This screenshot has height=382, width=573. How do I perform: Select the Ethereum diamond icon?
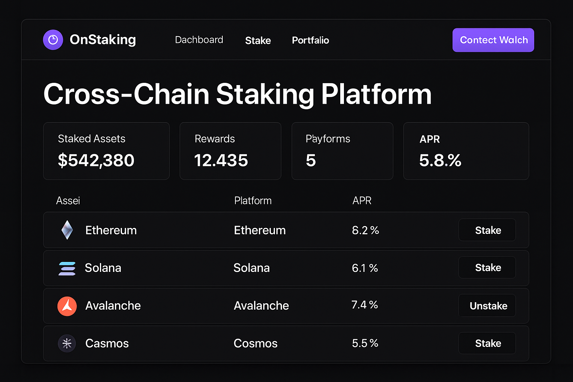click(67, 230)
